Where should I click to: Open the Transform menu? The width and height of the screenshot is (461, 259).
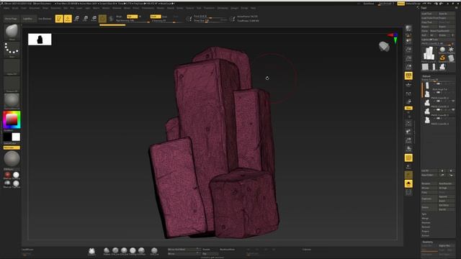coord(209,8)
